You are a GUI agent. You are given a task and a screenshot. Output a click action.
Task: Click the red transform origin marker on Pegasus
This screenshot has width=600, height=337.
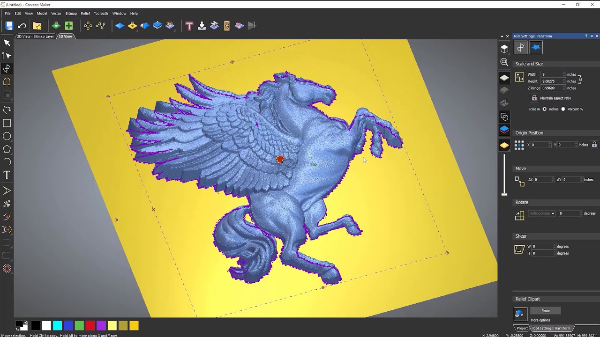click(280, 160)
